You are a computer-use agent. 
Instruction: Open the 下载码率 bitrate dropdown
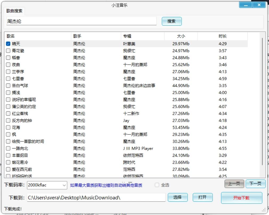pos(65,185)
